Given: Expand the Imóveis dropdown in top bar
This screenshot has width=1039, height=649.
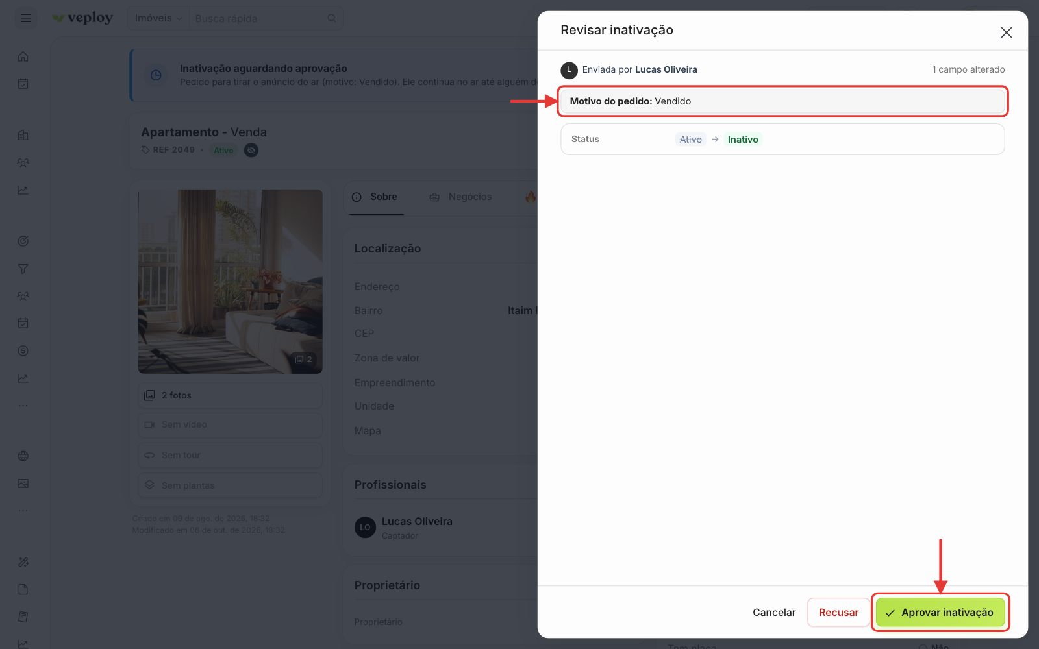Looking at the screenshot, I should [x=158, y=18].
